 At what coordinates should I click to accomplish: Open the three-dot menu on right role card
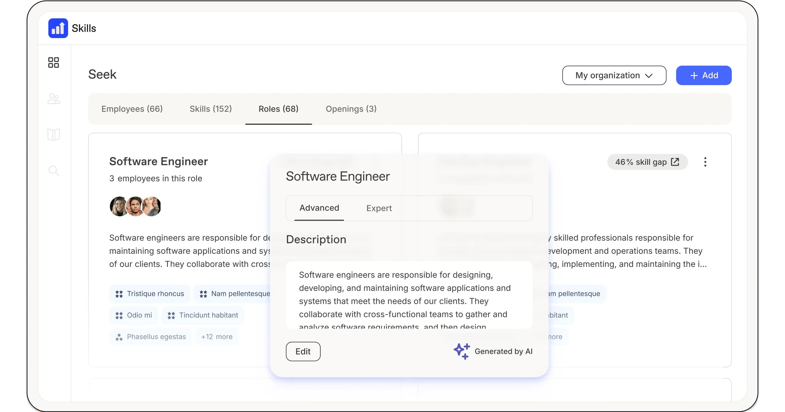tap(705, 162)
